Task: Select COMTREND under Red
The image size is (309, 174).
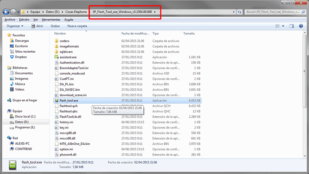Action: (24, 149)
